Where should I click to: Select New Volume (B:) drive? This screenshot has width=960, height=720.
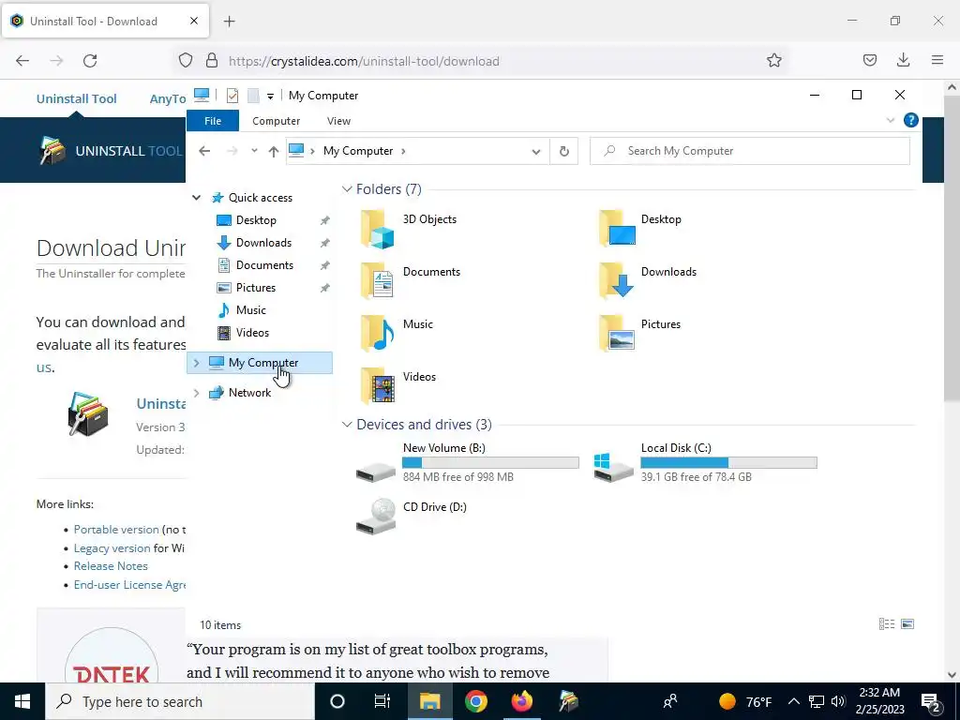coord(467,463)
